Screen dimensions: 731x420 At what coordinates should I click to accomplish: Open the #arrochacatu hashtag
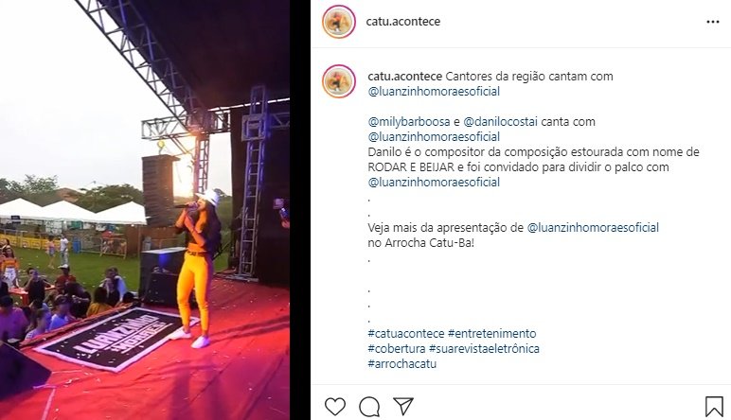pos(401,364)
